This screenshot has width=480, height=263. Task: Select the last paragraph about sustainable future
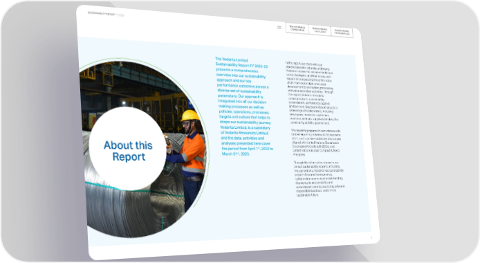click(320, 179)
